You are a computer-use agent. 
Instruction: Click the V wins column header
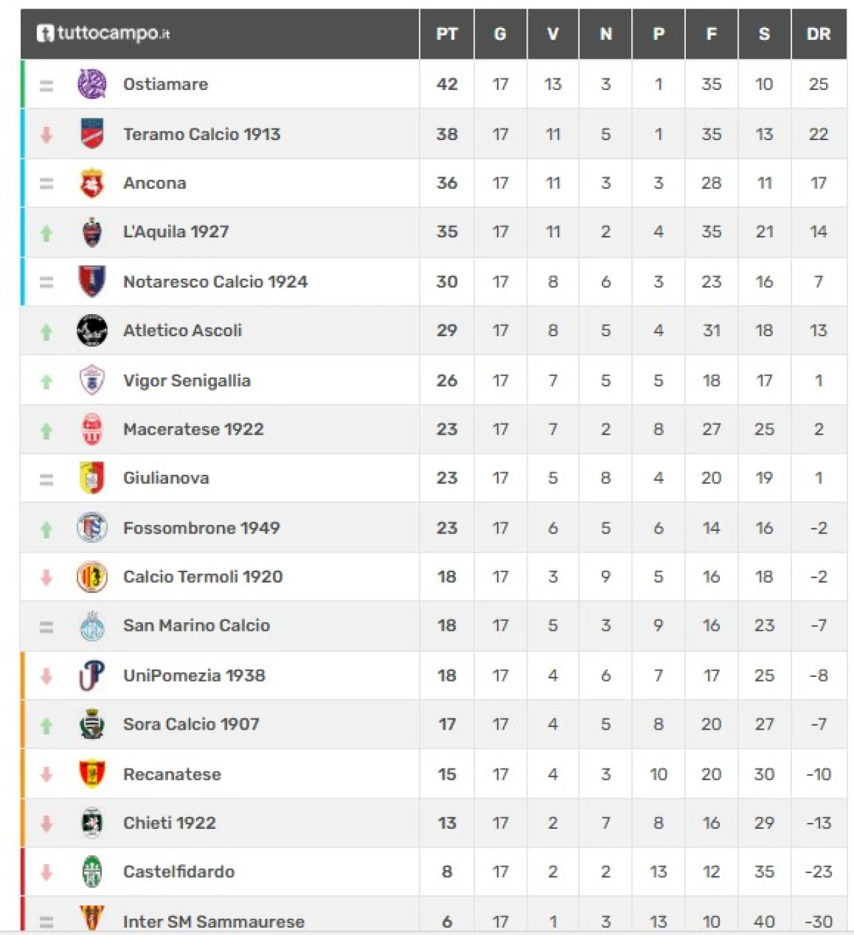tap(552, 34)
